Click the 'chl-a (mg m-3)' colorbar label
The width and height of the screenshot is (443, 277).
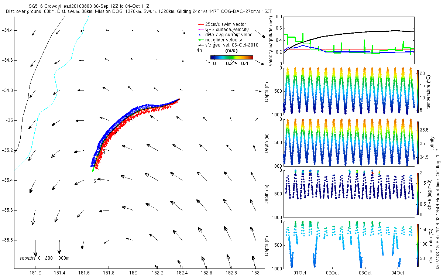click(430, 194)
